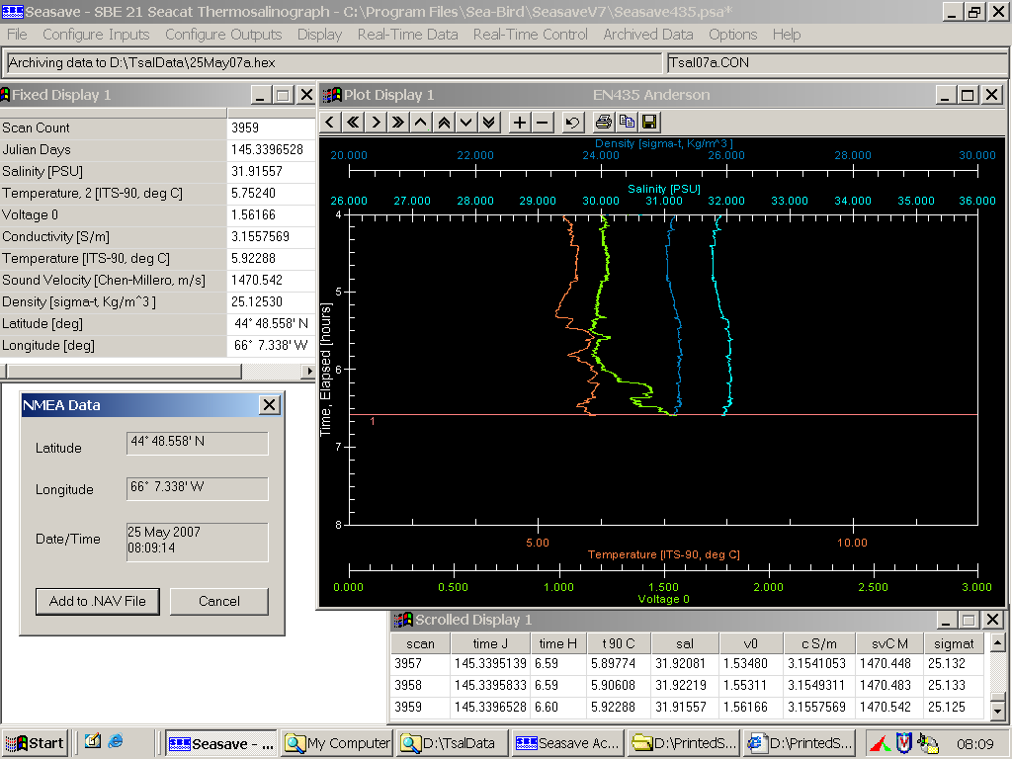Click the red-green system tray icon
The height and width of the screenshot is (759, 1012).
pos(880,744)
